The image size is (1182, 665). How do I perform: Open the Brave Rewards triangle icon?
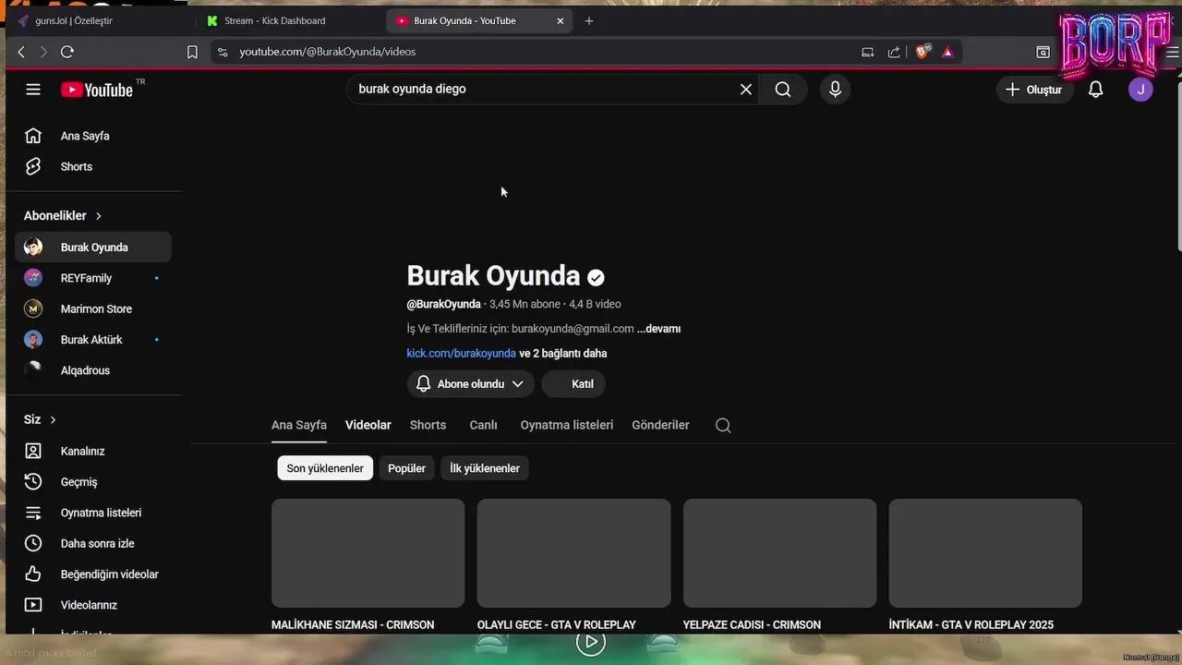947,52
